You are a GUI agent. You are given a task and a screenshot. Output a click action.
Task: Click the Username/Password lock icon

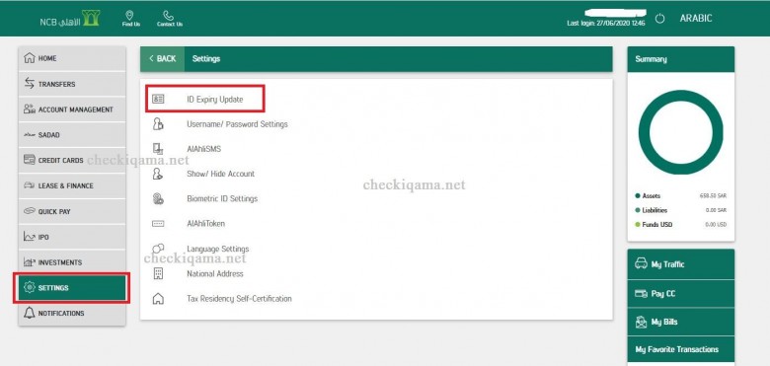point(158,123)
